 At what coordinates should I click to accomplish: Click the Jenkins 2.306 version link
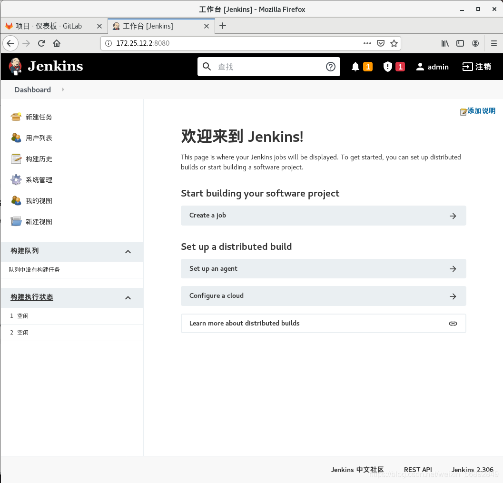[472, 470]
